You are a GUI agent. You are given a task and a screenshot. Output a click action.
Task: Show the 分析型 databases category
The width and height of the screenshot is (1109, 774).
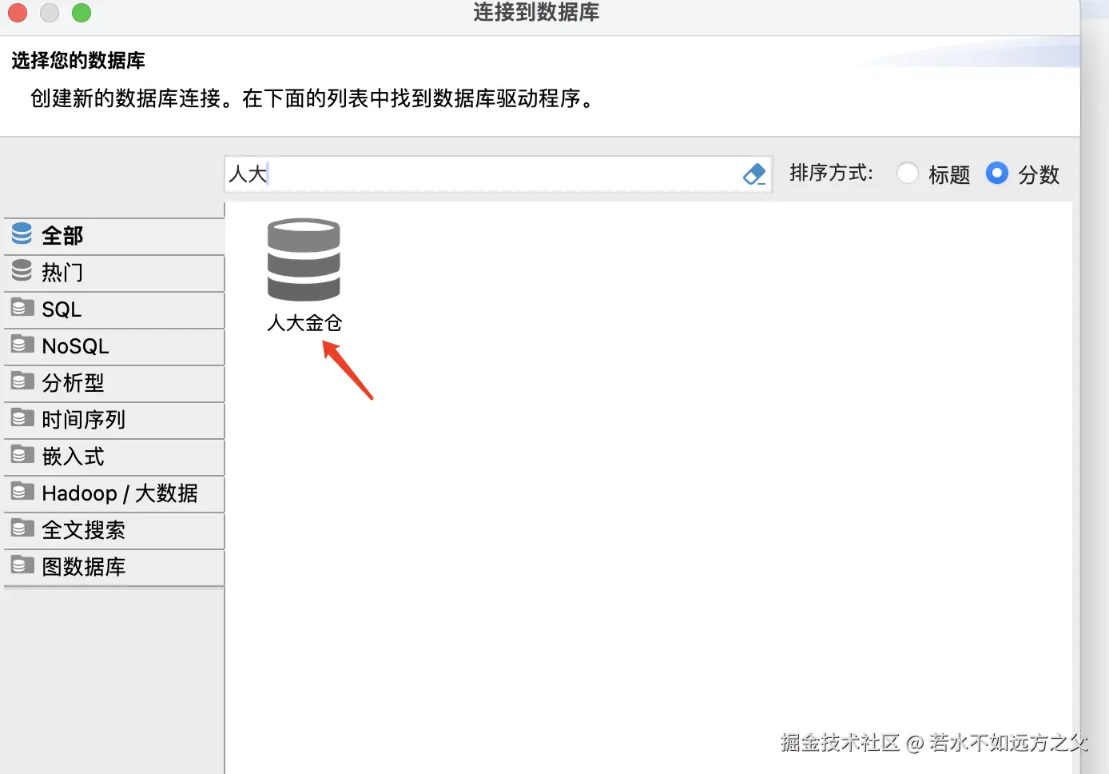(114, 383)
